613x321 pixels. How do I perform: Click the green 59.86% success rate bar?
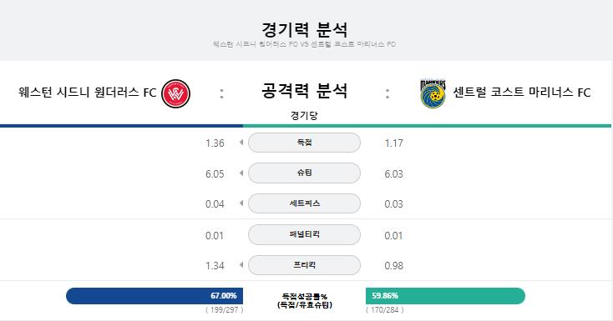pyautogui.click(x=445, y=296)
